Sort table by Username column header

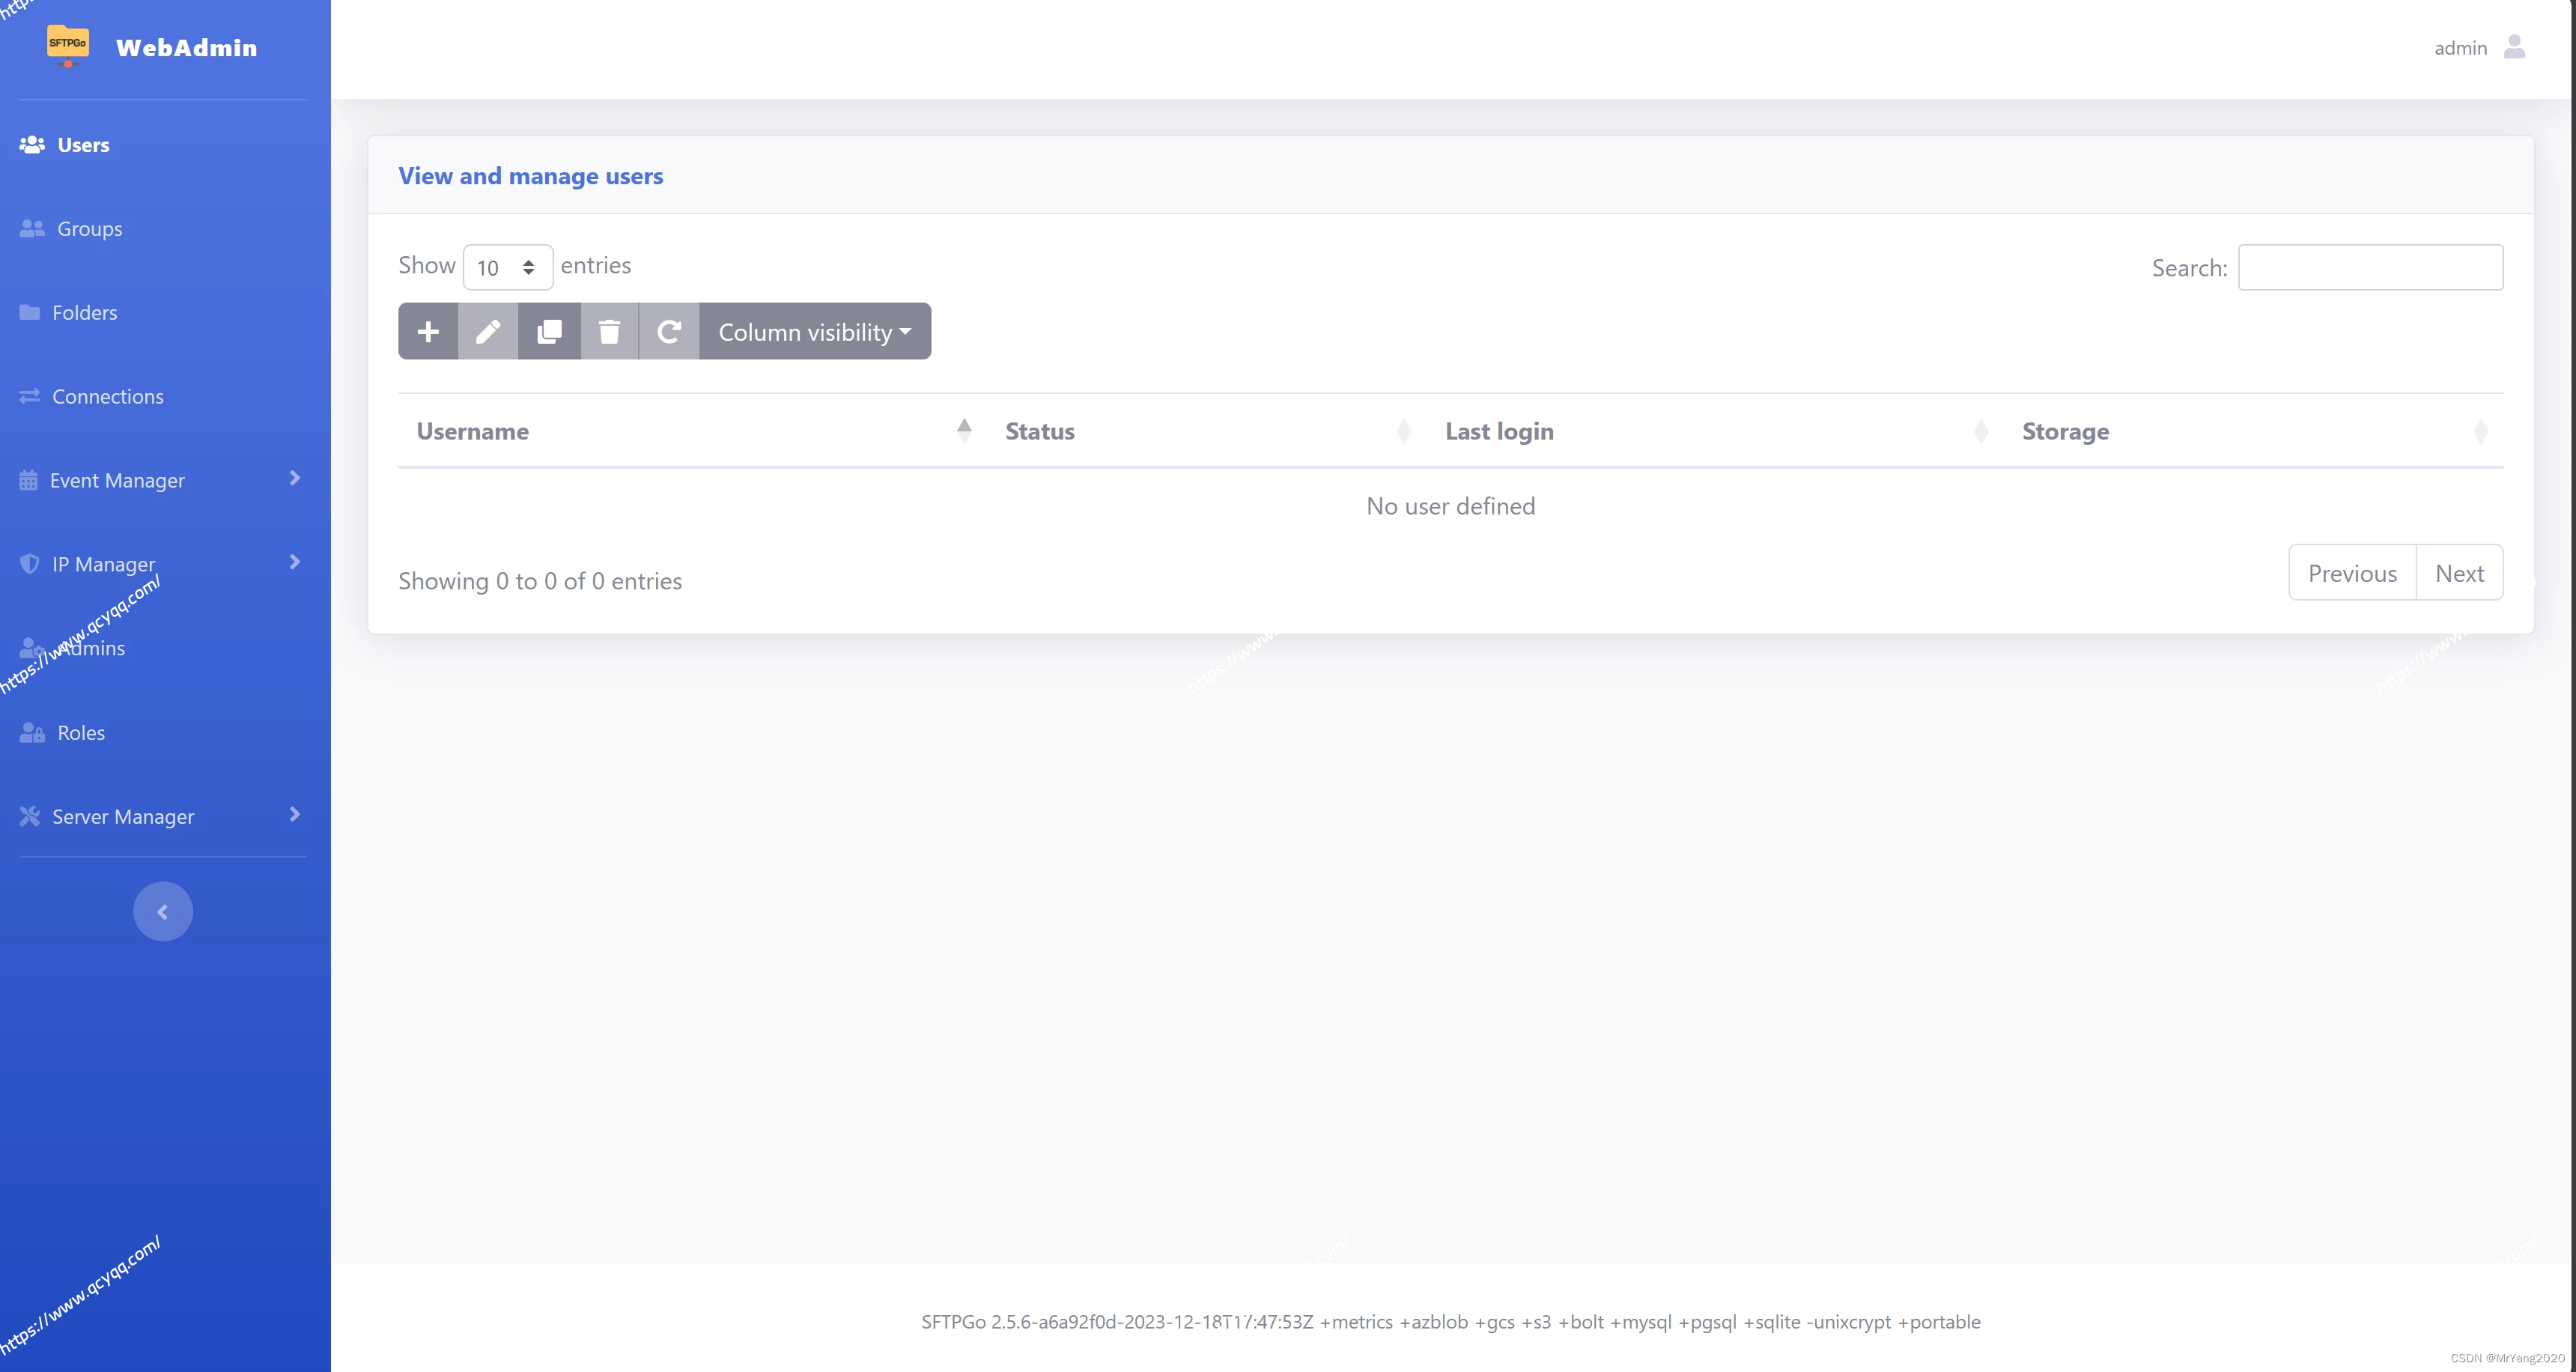(x=473, y=431)
